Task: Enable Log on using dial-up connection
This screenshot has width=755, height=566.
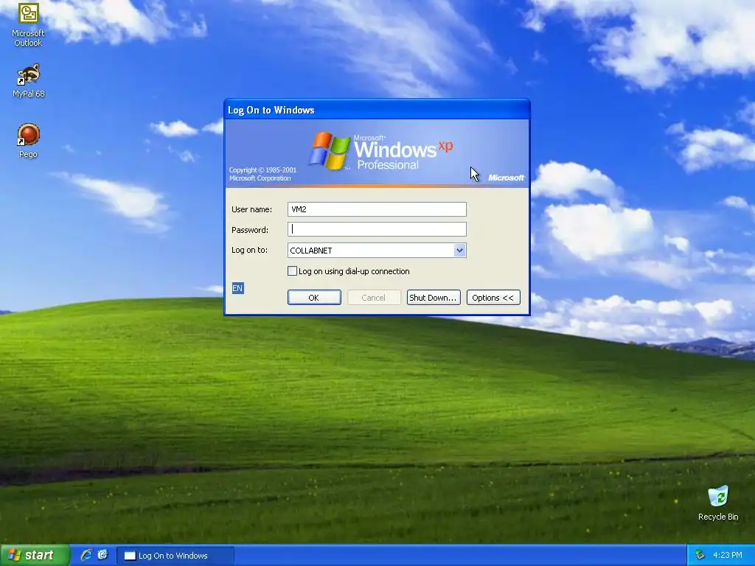Action: tap(292, 271)
